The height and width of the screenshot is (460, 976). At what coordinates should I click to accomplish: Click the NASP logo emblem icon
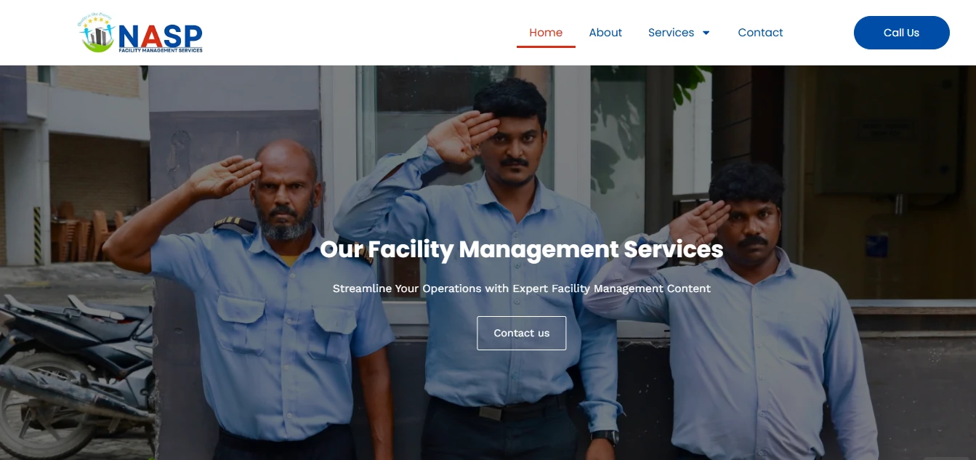click(97, 33)
